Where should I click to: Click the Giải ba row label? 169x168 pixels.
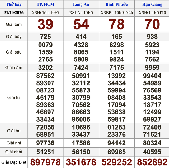point(14,131)
